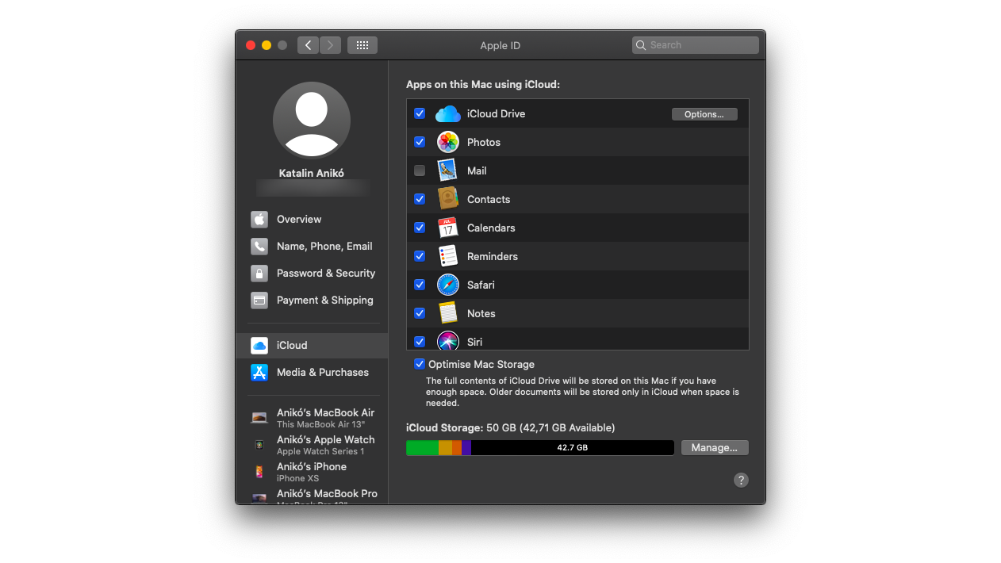Enable the Mail checkbox
1001x563 pixels.
pos(420,171)
